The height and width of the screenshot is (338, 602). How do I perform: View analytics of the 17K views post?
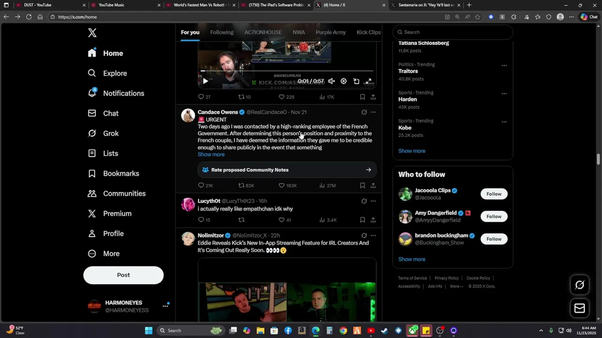[326, 97]
